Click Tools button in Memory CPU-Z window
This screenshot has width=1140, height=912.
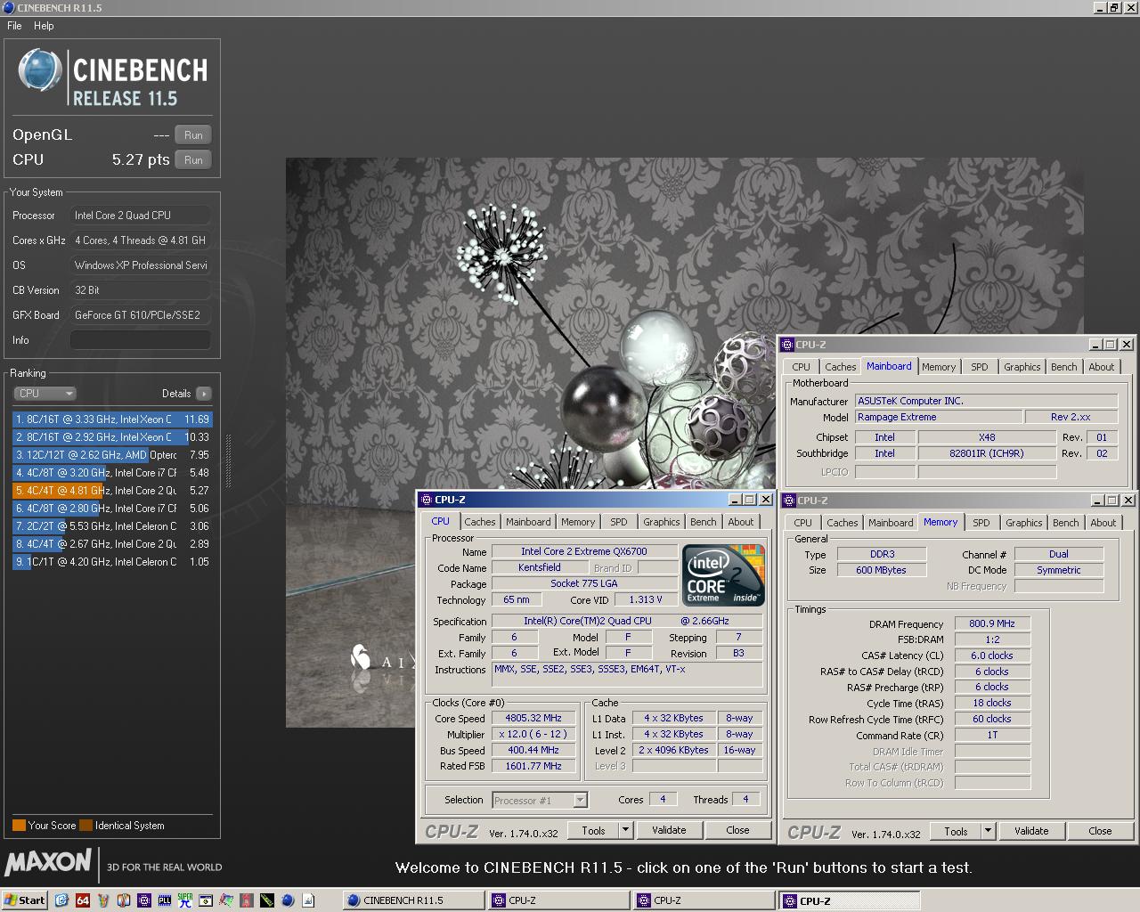pyautogui.click(x=956, y=832)
